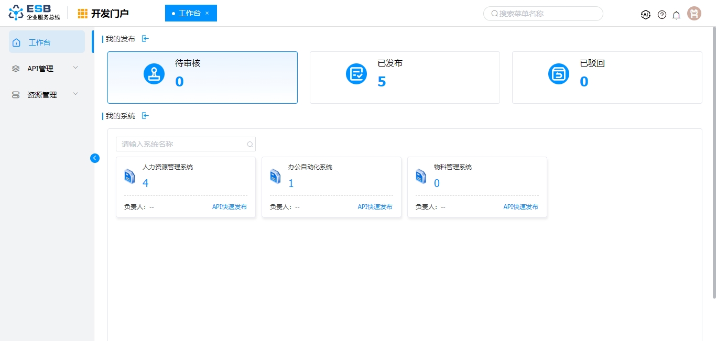The width and height of the screenshot is (716, 341).
Task: Click the orange grid app launcher icon
Action: [x=83, y=14]
